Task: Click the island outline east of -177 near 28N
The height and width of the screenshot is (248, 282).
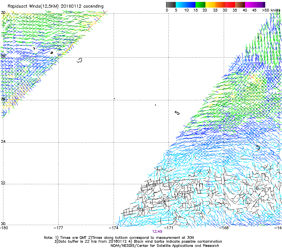Action: (x=80, y=60)
